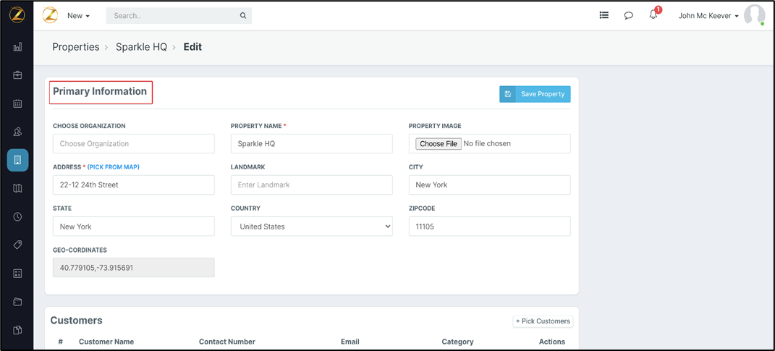
Task: Click the Pick Customers button
Action: (543, 321)
